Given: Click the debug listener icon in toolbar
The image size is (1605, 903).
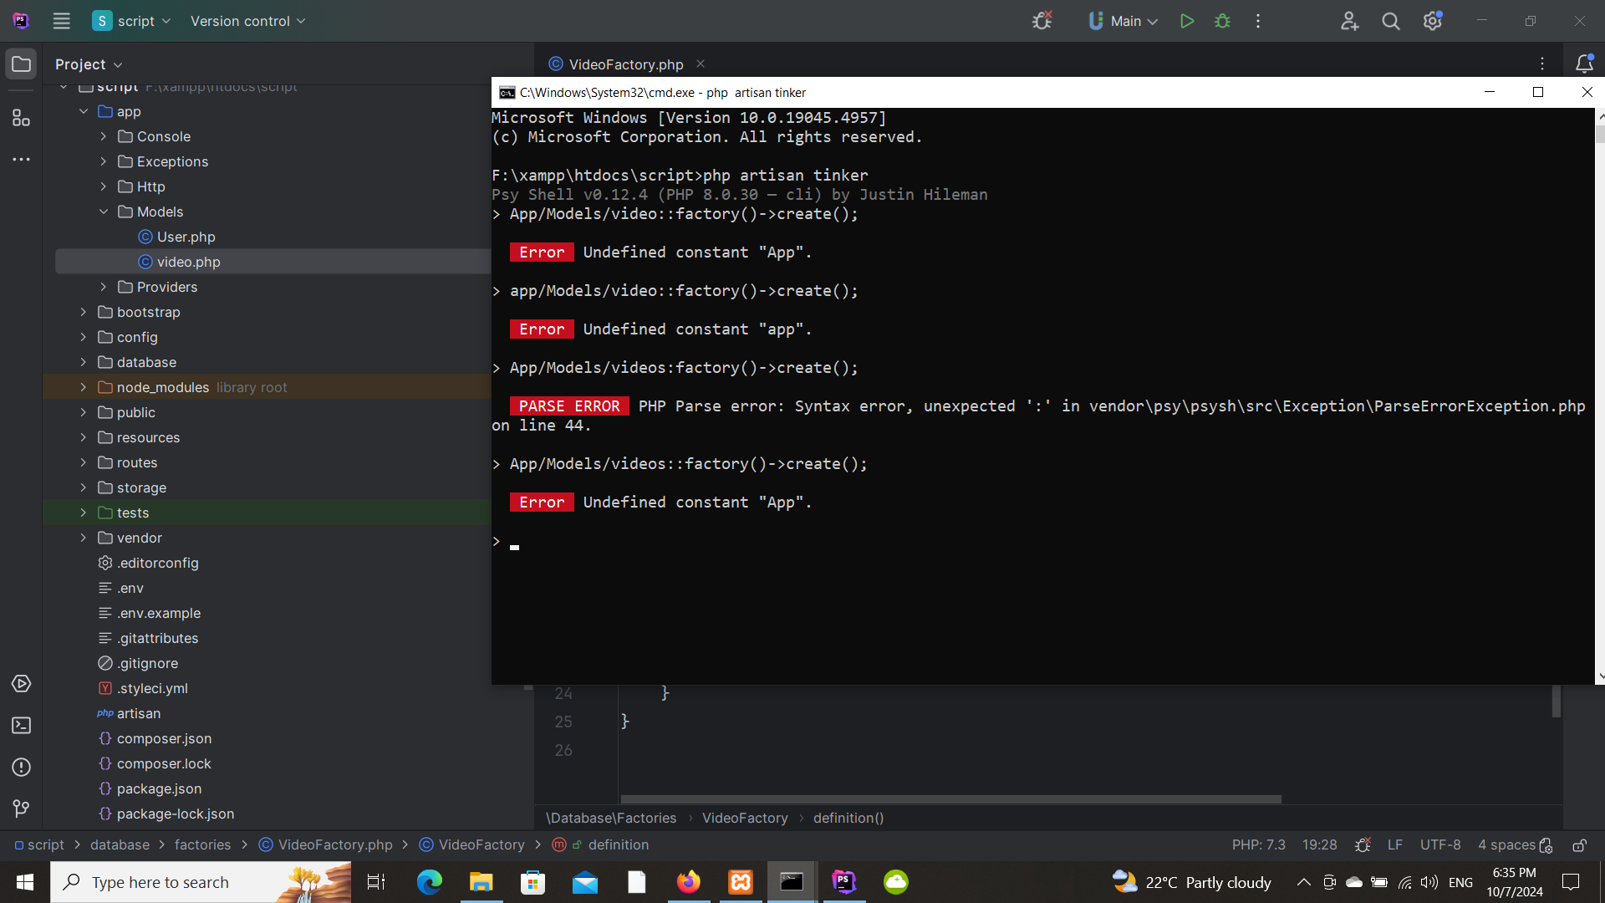Looking at the screenshot, I should [1042, 21].
